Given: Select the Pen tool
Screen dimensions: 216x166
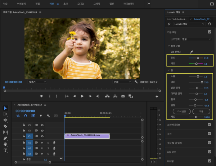Looking at the screenshot, I should point(5,138).
